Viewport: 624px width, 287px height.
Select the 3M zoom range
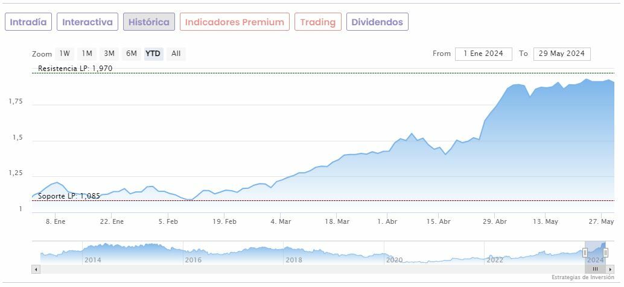click(109, 54)
